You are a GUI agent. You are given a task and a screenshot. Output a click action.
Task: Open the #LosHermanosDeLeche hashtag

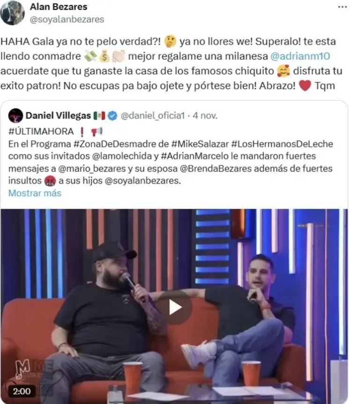tap(282, 144)
